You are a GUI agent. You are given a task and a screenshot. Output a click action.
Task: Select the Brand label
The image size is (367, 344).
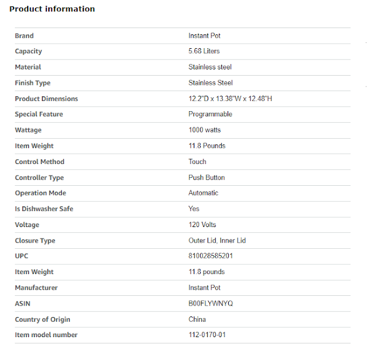pos(24,36)
